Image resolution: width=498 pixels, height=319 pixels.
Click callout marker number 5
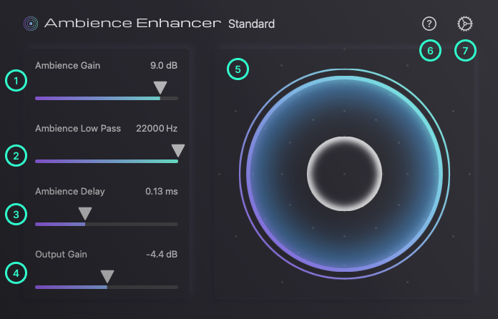tap(238, 69)
